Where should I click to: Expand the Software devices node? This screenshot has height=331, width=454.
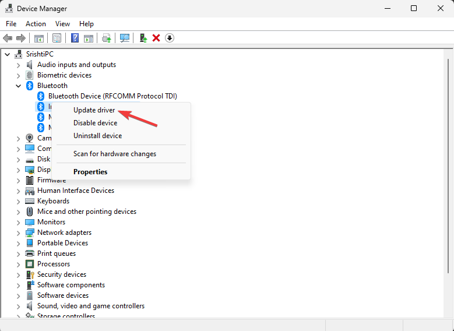[x=19, y=296]
